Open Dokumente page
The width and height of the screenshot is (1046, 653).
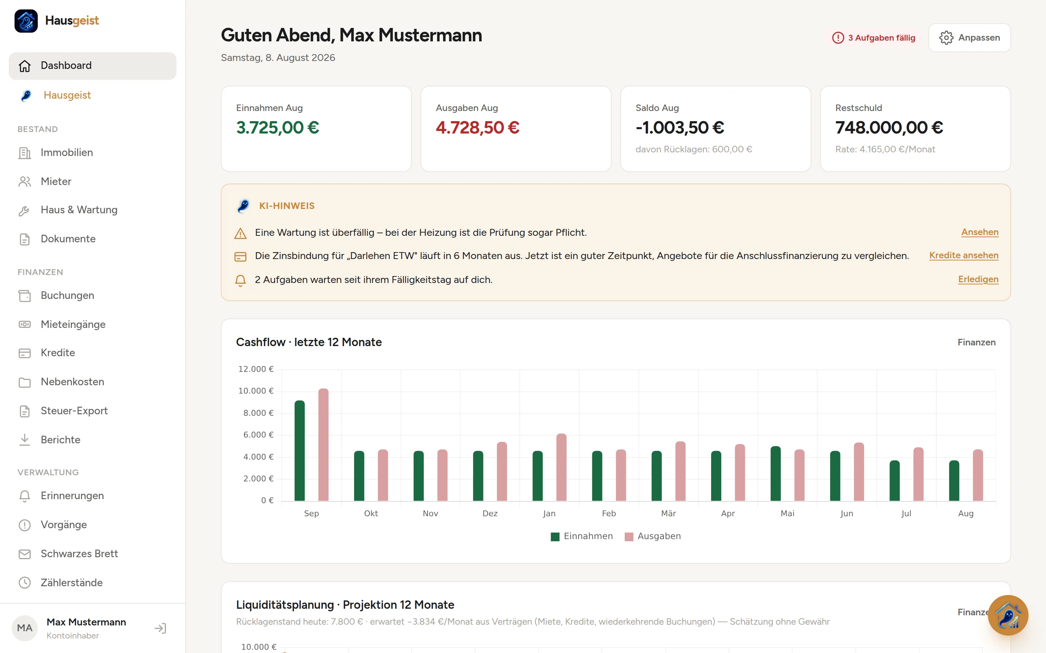pyautogui.click(x=93, y=239)
